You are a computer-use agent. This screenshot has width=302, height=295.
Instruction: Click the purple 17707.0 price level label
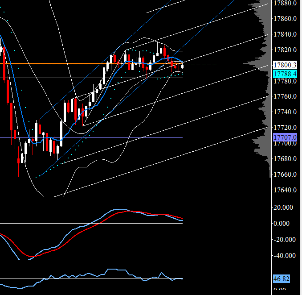coord(285,137)
